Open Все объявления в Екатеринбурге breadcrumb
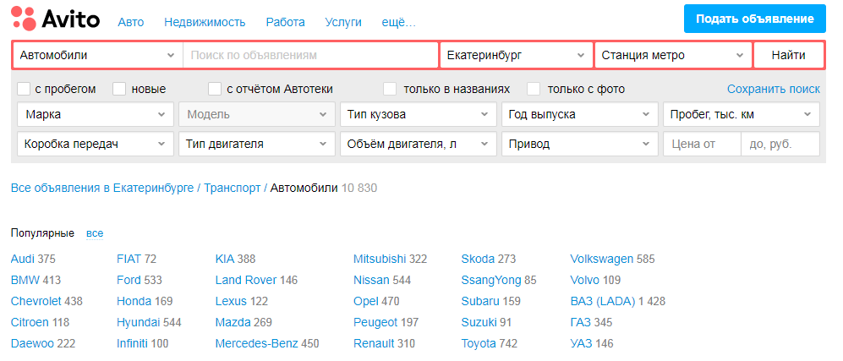 click(x=102, y=188)
